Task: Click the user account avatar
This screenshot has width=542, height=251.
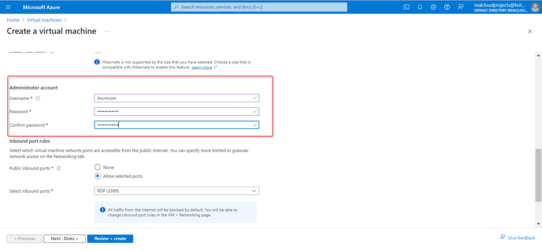Action: [x=534, y=7]
